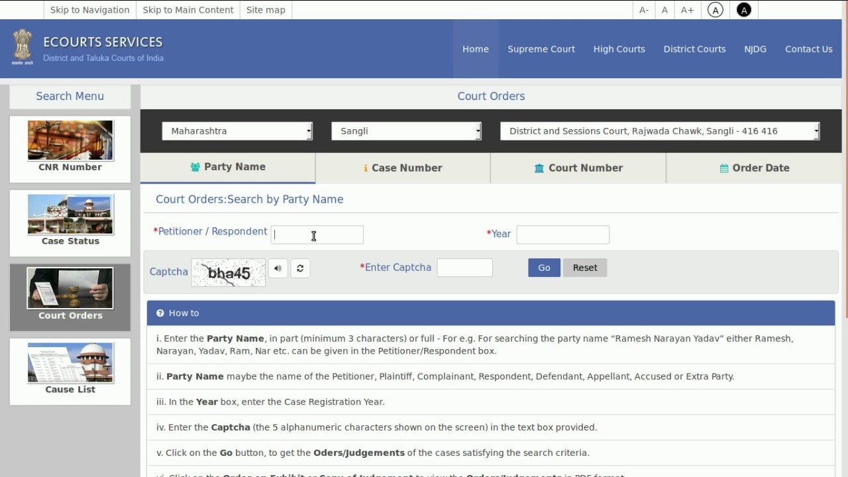Switch to the Case Number tab

coord(403,168)
